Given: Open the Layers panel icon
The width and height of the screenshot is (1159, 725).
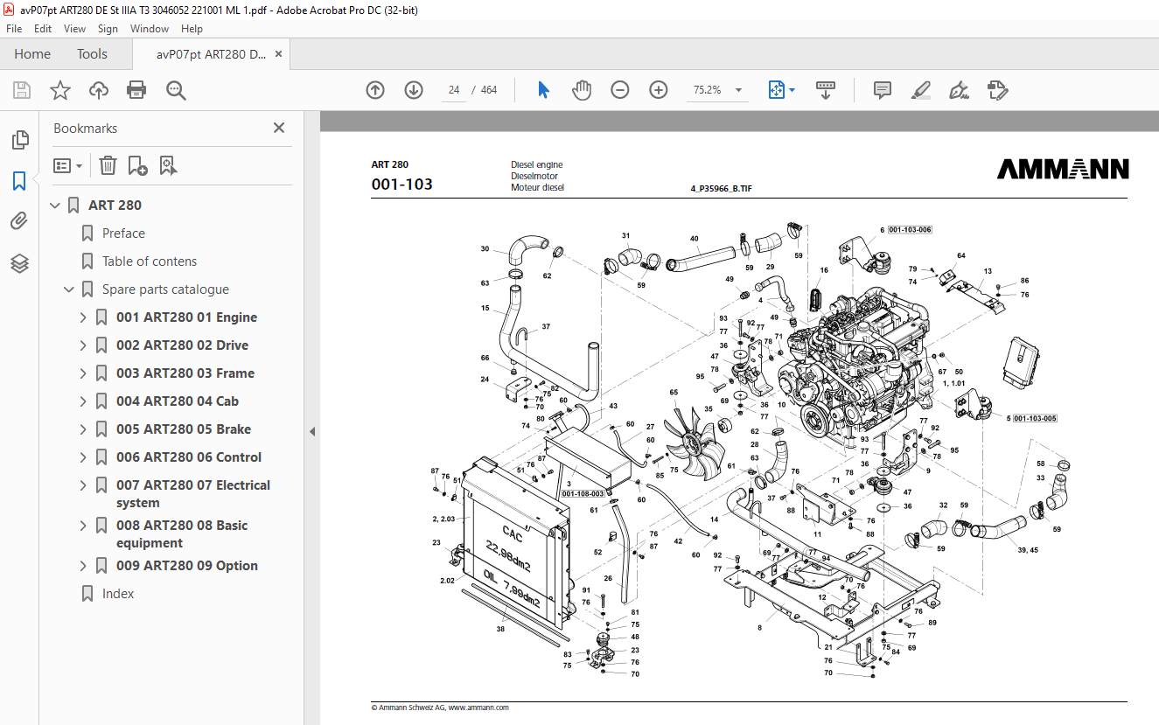Looking at the screenshot, I should click(x=19, y=263).
